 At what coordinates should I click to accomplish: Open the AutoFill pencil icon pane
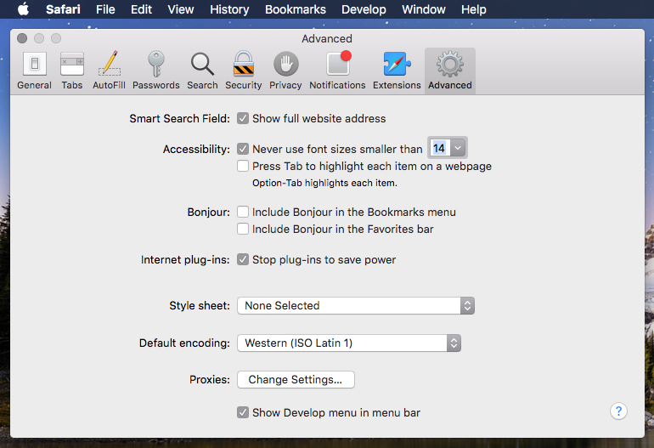109,71
